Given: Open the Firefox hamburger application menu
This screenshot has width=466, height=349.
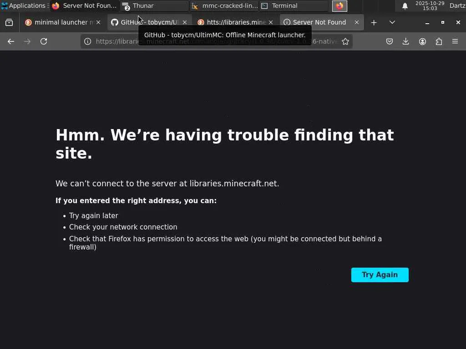Looking at the screenshot, I should [x=455, y=41].
